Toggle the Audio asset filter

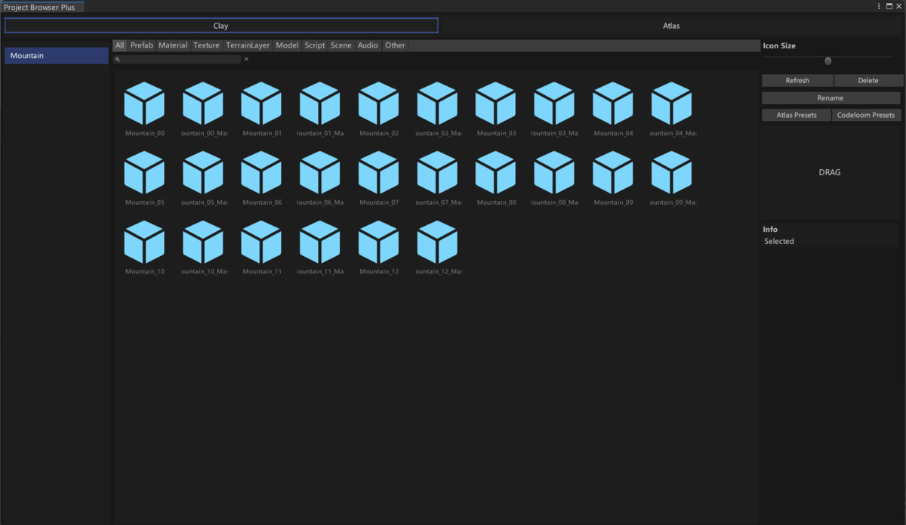click(368, 45)
